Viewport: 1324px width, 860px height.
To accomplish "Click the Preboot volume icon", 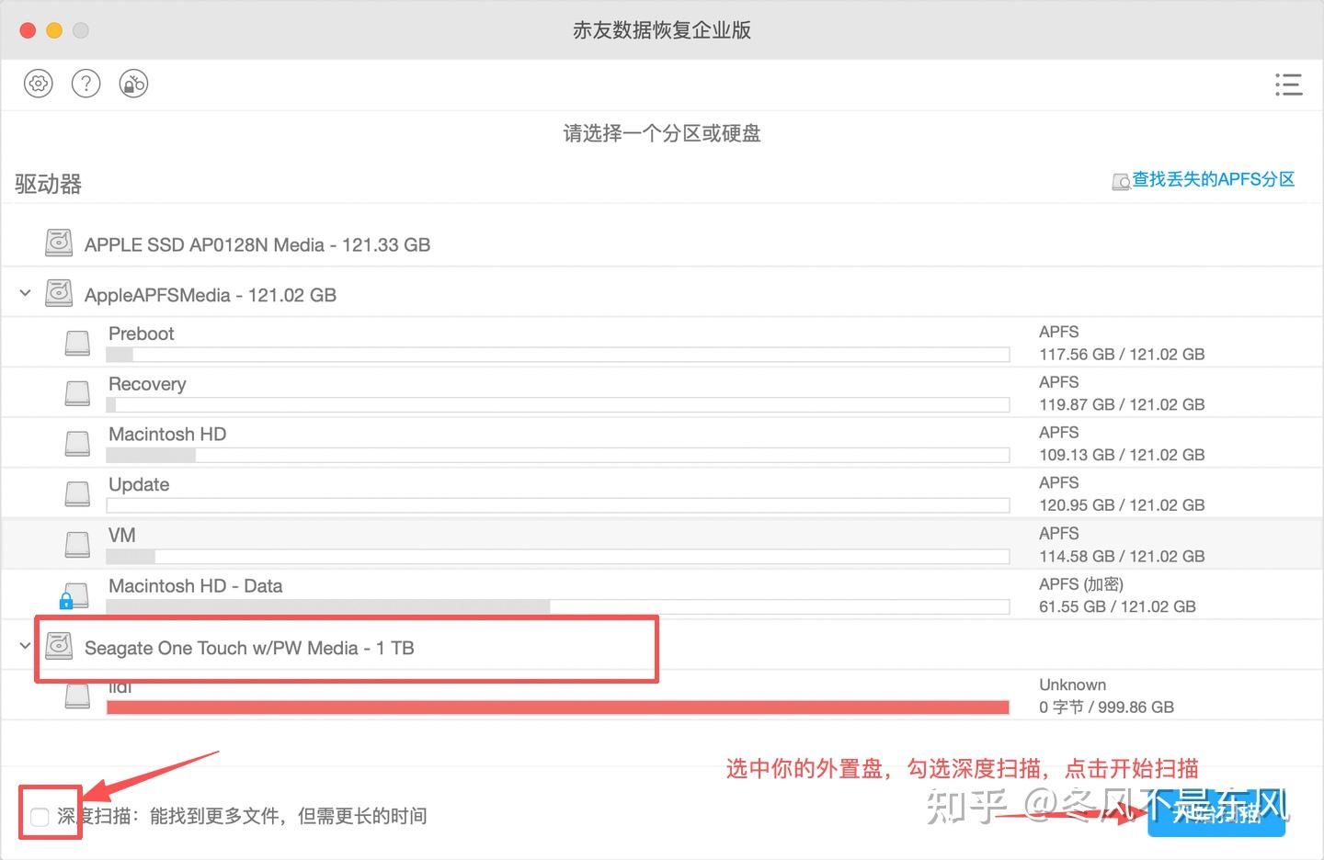I will [77, 344].
